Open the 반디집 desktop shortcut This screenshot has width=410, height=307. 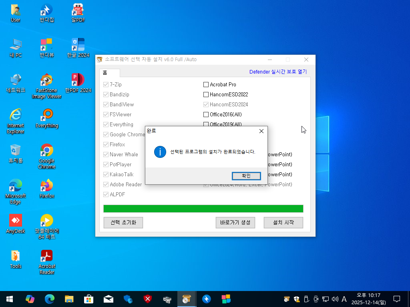tap(47, 13)
